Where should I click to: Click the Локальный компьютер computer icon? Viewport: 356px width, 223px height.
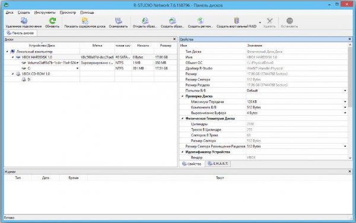12,52
